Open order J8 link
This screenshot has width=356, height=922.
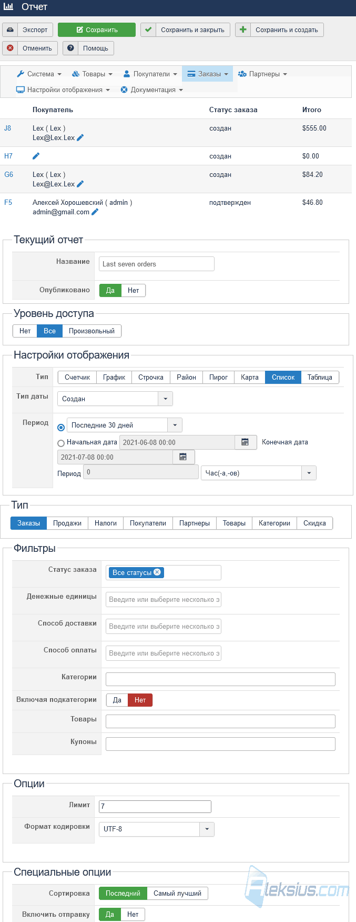point(8,128)
